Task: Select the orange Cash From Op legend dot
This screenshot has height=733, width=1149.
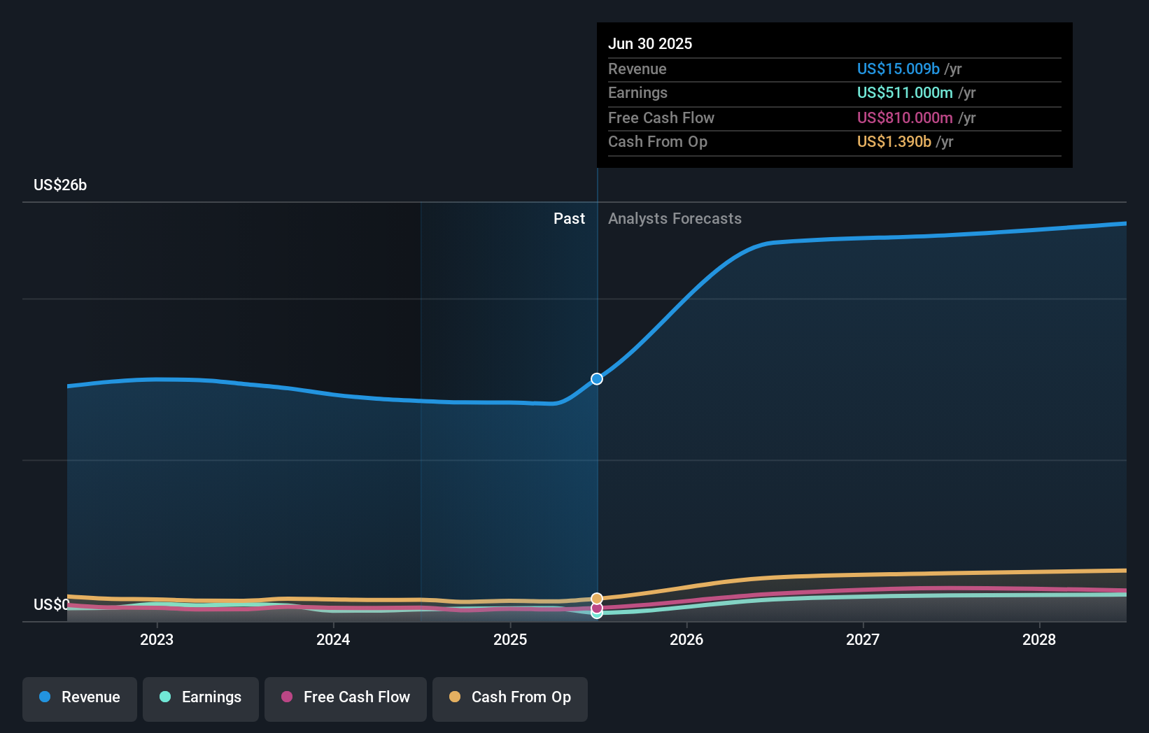Action: pyautogui.click(x=456, y=697)
